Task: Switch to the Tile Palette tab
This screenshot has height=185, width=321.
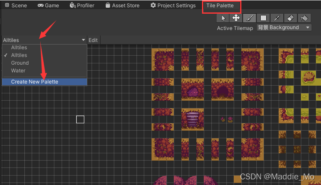Action: pyautogui.click(x=220, y=6)
